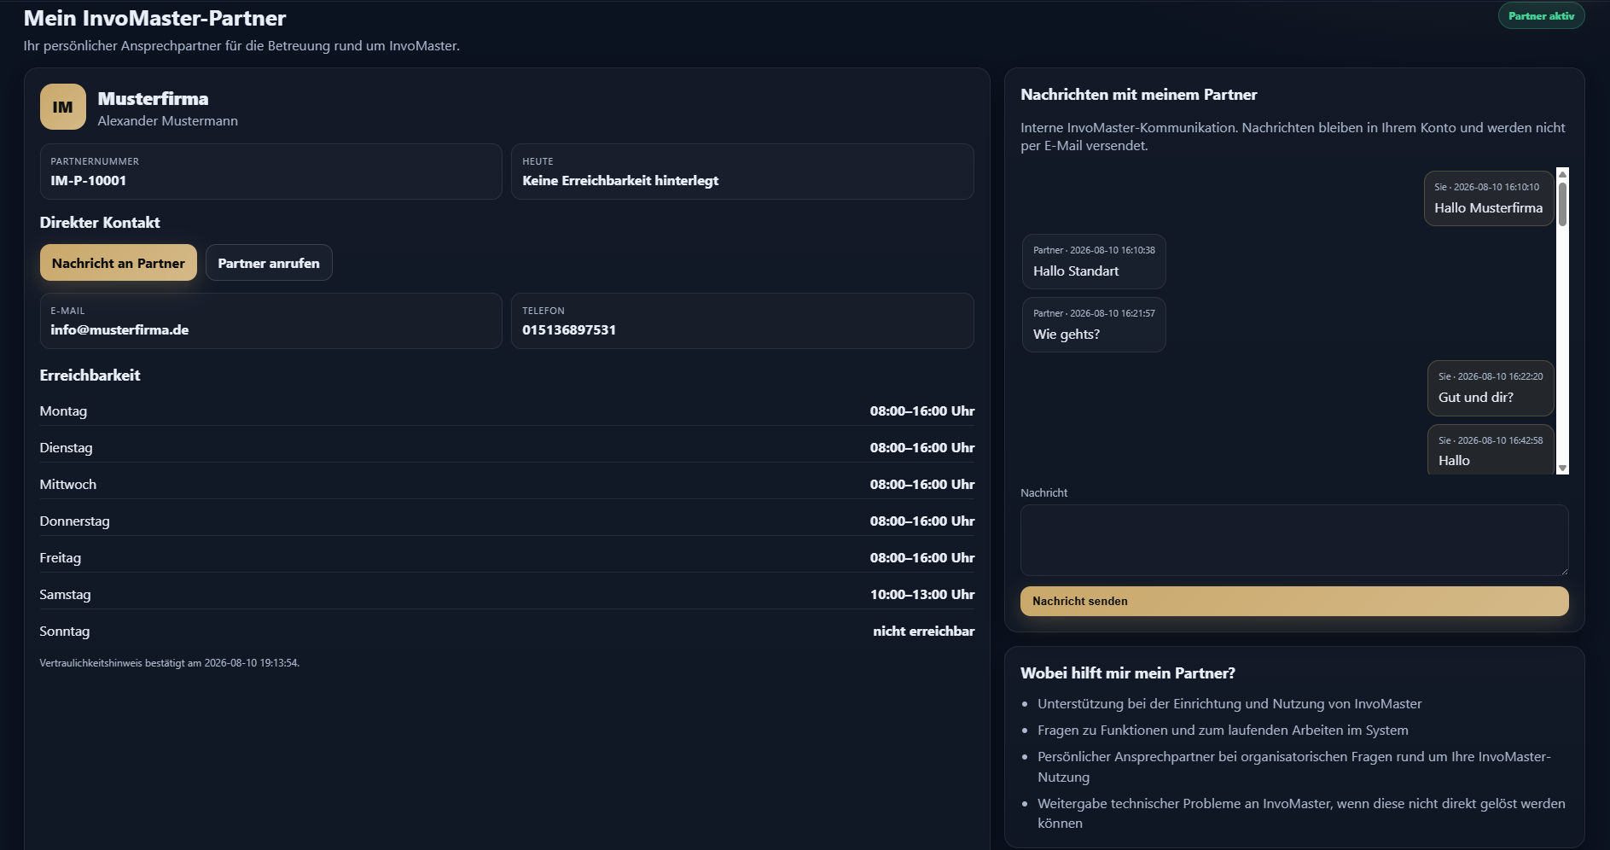Select the Hallo Musterfirma chat message
This screenshot has width=1610, height=850.
click(x=1489, y=199)
